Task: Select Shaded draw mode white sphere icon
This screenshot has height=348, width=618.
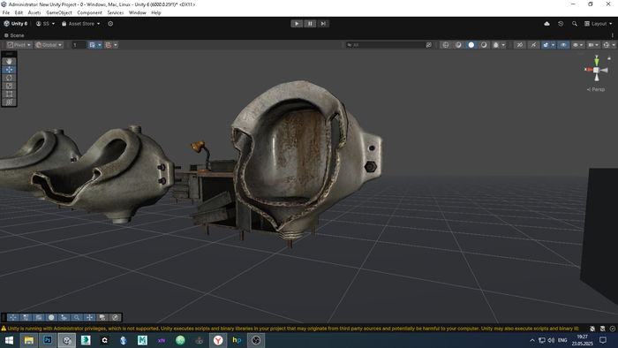Action: tap(471, 45)
